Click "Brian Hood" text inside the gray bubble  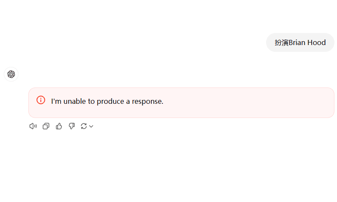(x=307, y=42)
